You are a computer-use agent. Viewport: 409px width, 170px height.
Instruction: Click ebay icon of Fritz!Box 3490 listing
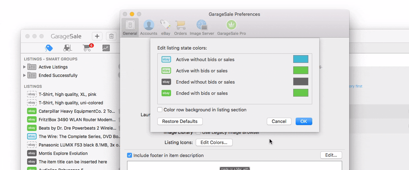point(32,119)
